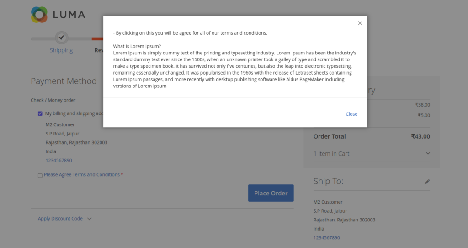Click the Luma logo icon

click(x=39, y=15)
